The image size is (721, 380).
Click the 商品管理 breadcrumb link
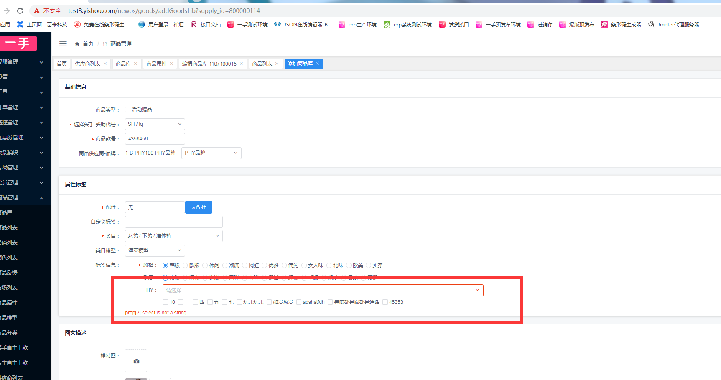121,44
